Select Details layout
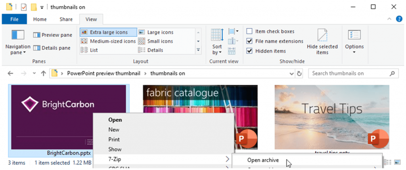This screenshot has width=406, height=170. (x=151, y=50)
